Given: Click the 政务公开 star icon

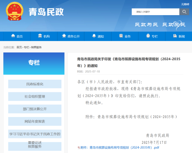Looking at the screenshot, I should (64, 36).
